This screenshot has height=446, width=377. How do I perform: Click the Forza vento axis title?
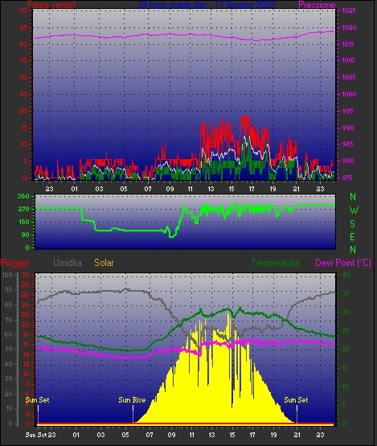tap(51, 5)
